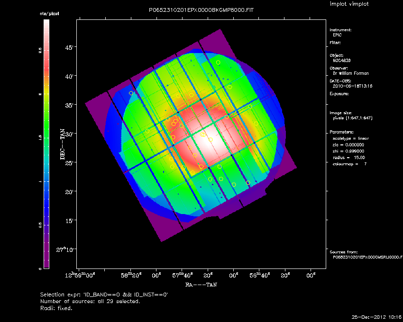Click the 'cts/pixel' colorbar unit label
Screen dimensions: 403x322
click(49, 14)
